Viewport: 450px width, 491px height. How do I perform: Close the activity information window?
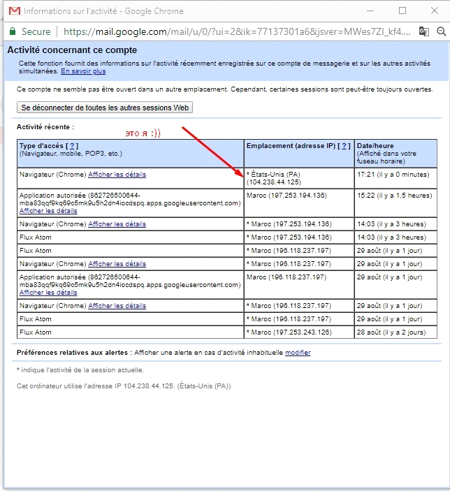(434, 11)
